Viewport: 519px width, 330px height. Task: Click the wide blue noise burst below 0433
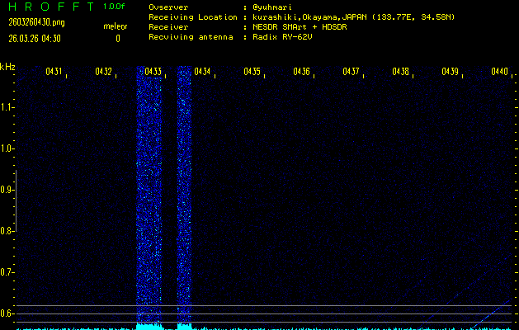[x=149, y=198]
